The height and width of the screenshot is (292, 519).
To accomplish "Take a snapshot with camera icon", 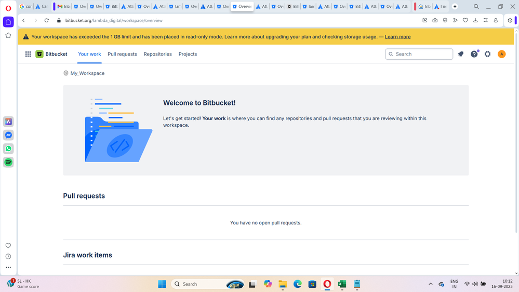I will coord(435,21).
